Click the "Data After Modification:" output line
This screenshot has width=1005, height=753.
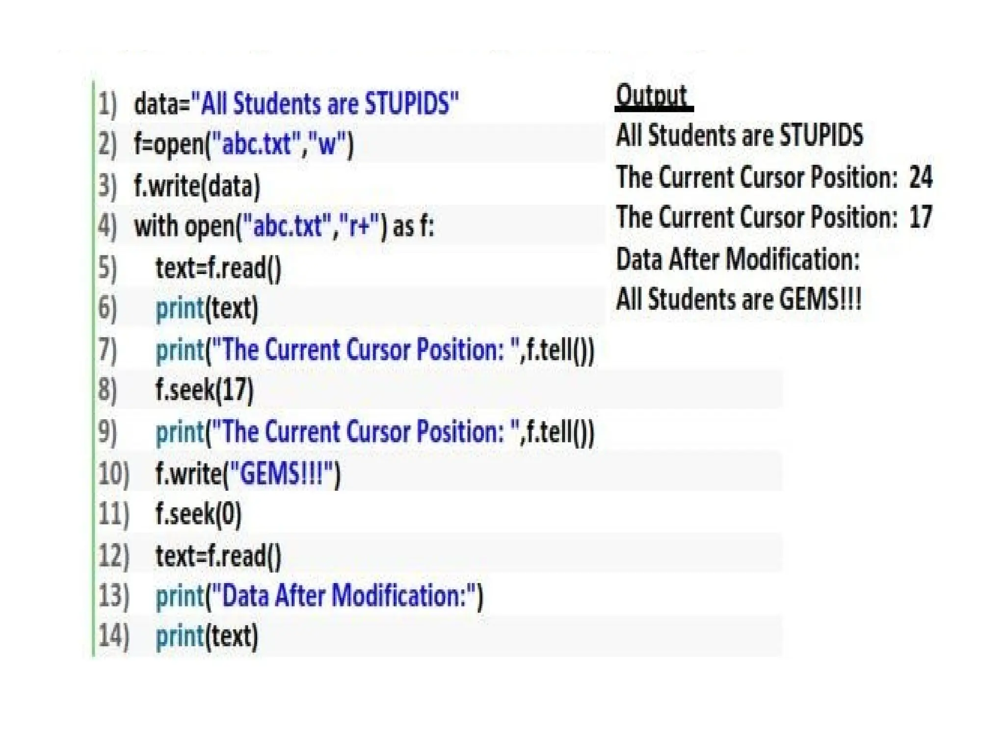pyautogui.click(x=738, y=259)
